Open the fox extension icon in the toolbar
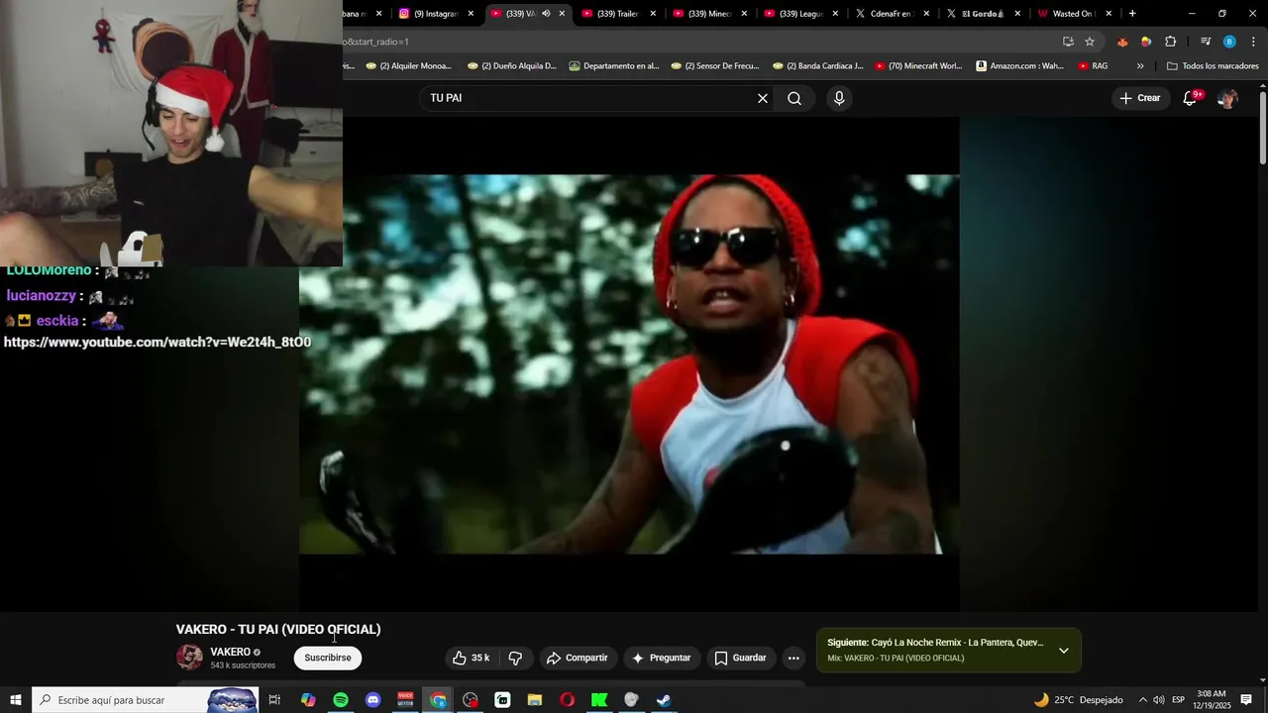 click(1122, 42)
